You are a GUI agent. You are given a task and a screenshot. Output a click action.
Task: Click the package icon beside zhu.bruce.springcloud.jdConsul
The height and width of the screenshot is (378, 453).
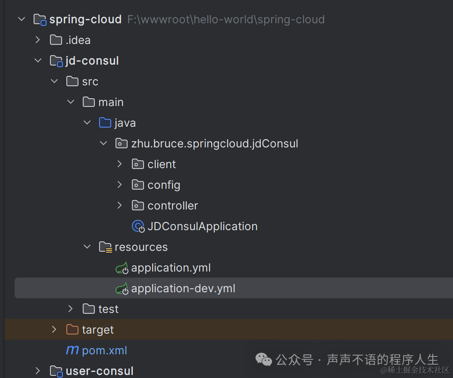[x=121, y=143]
